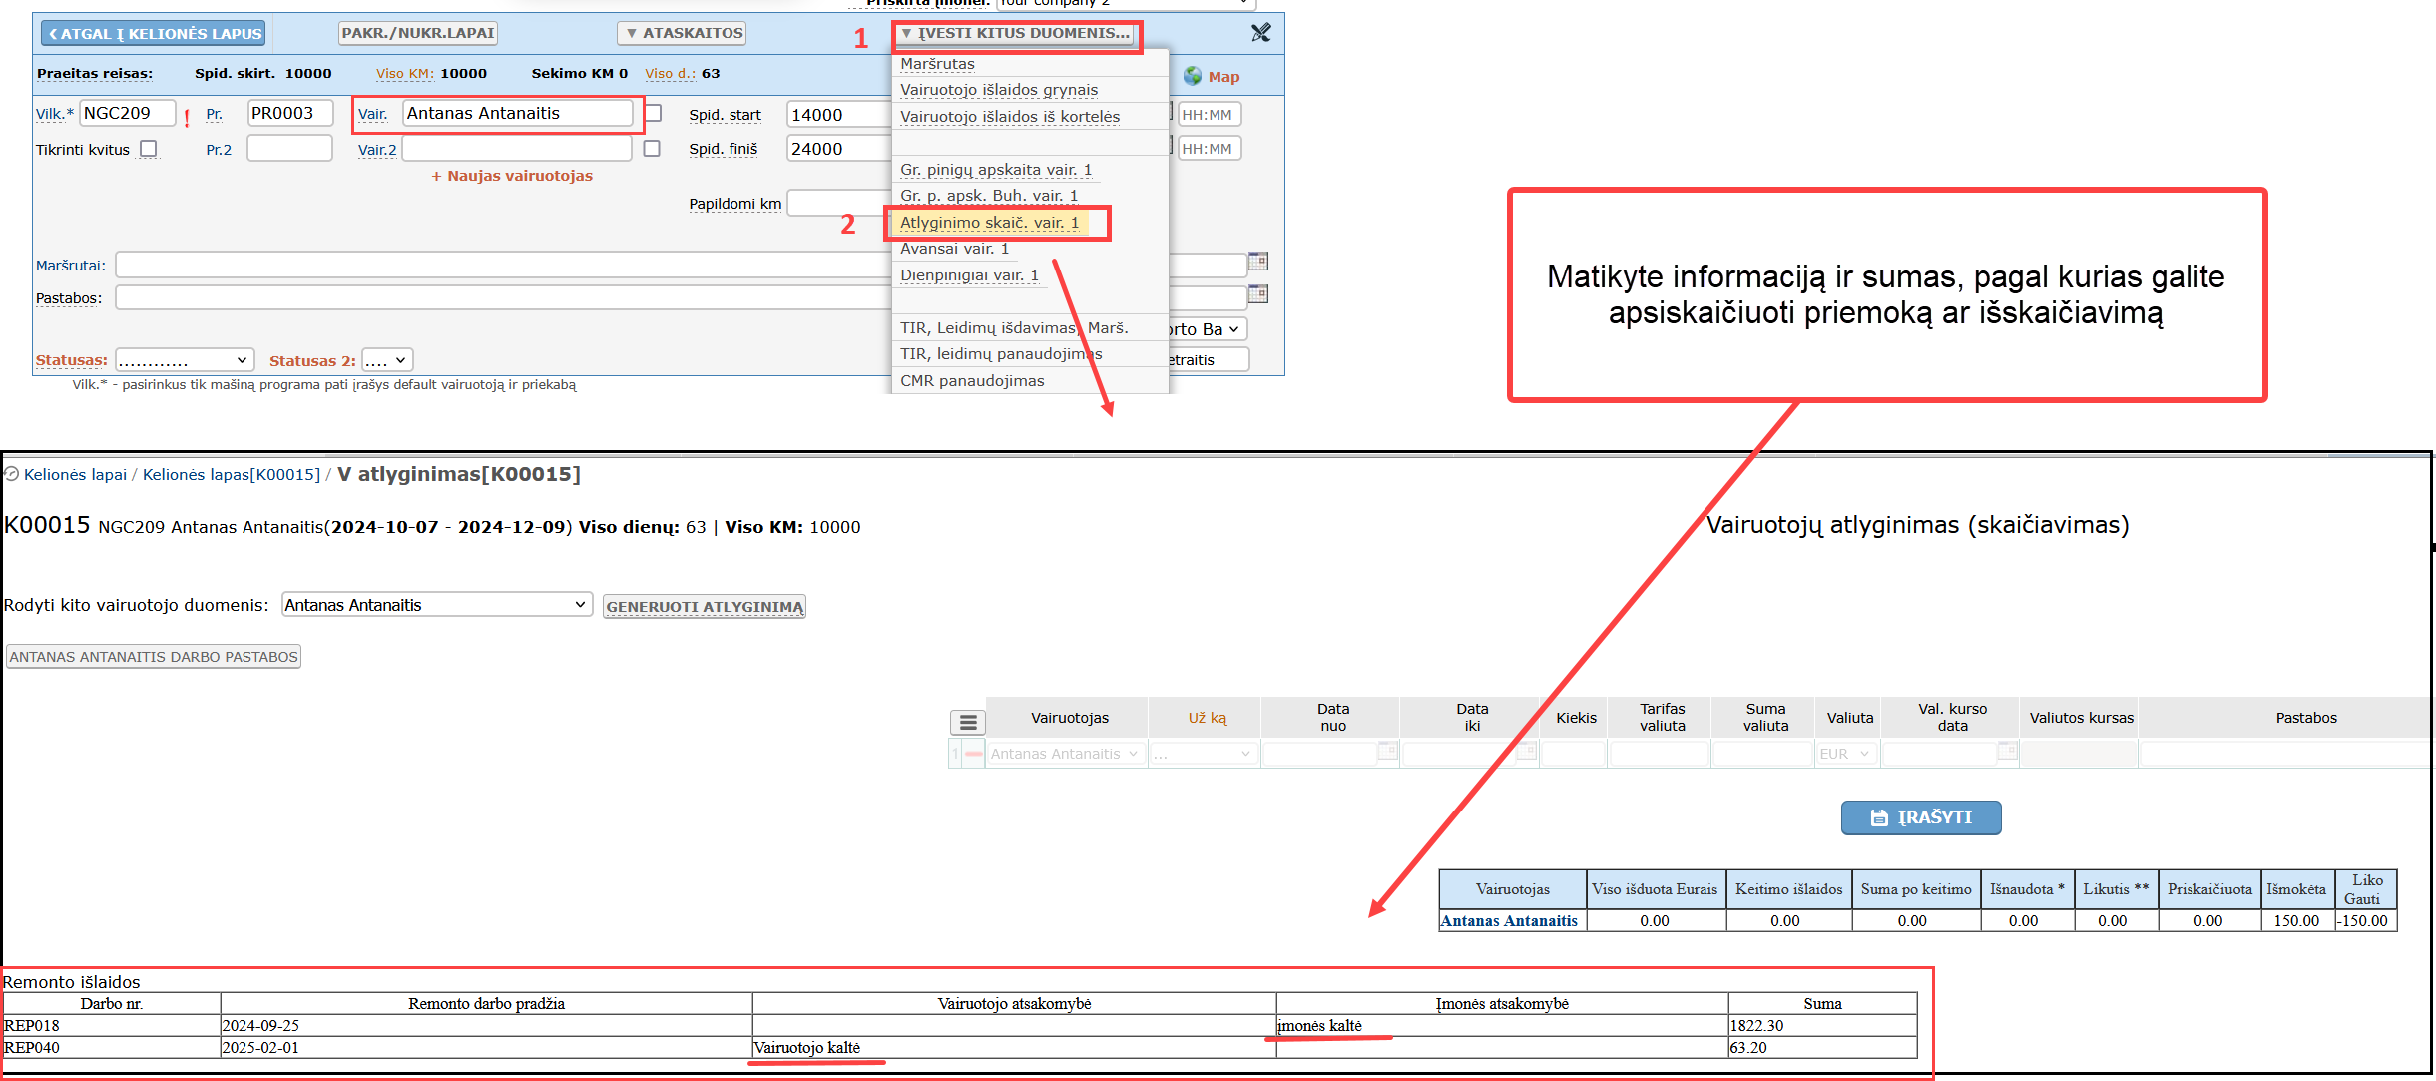The image size is (2436, 1081).
Task: Save with the ĮRAŠYTI button
Action: click(x=1921, y=817)
